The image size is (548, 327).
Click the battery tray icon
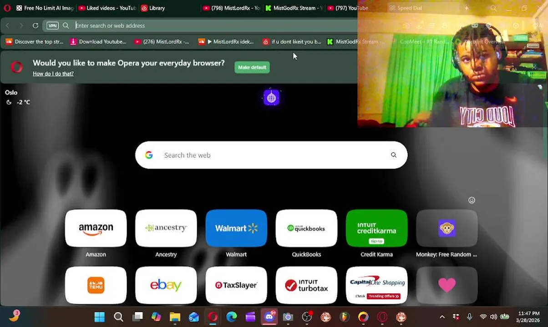pos(505,317)
